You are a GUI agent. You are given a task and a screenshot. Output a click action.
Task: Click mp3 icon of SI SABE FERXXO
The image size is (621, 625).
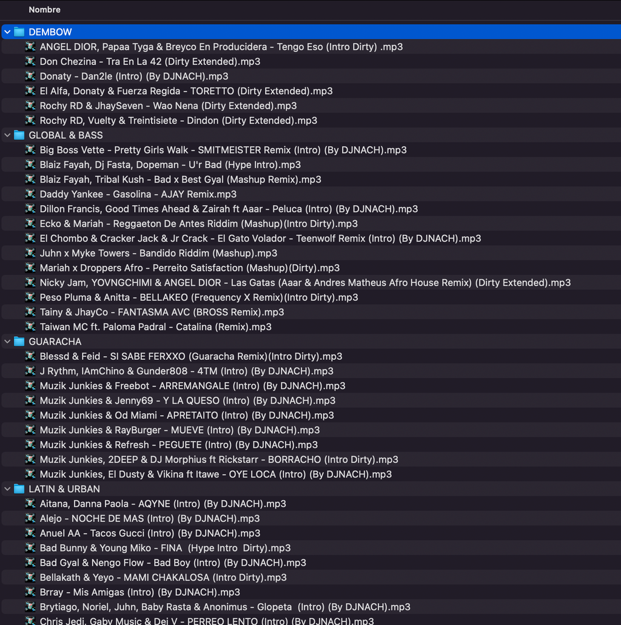point(30,356)
